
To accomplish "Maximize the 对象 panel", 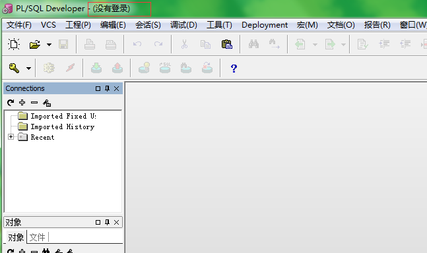I will click(98, 222).
